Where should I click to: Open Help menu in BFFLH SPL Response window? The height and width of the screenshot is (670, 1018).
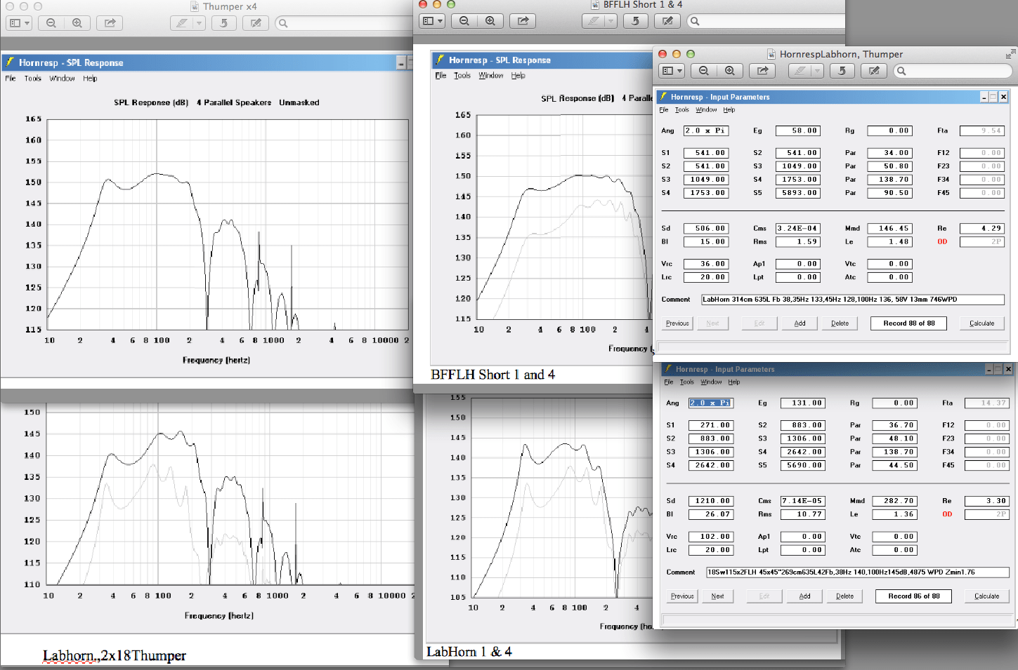pos(518,76)
